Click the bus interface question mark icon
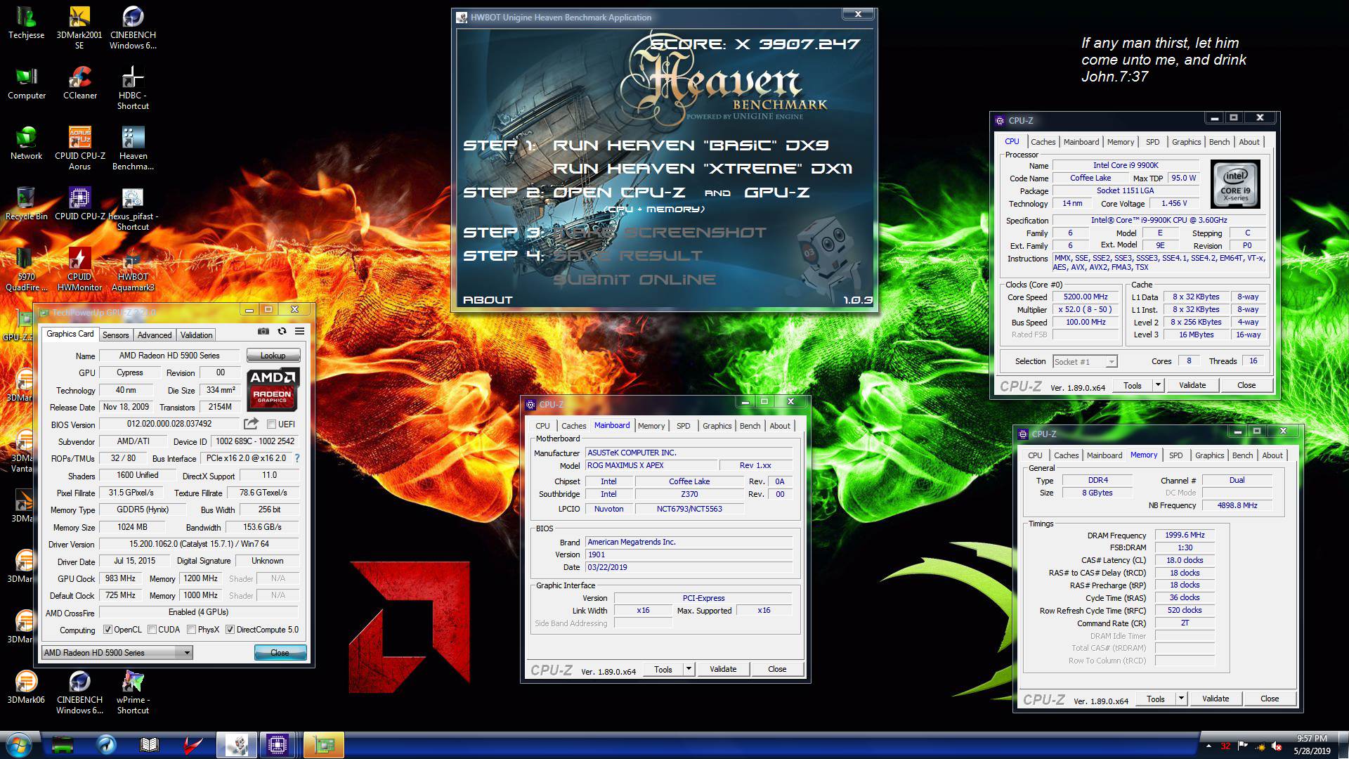The image size is (1349, 759). [x=297, y=458]
